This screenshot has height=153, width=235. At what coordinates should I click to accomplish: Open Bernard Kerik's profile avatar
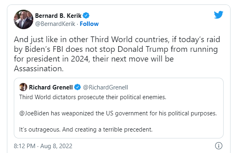24,19
